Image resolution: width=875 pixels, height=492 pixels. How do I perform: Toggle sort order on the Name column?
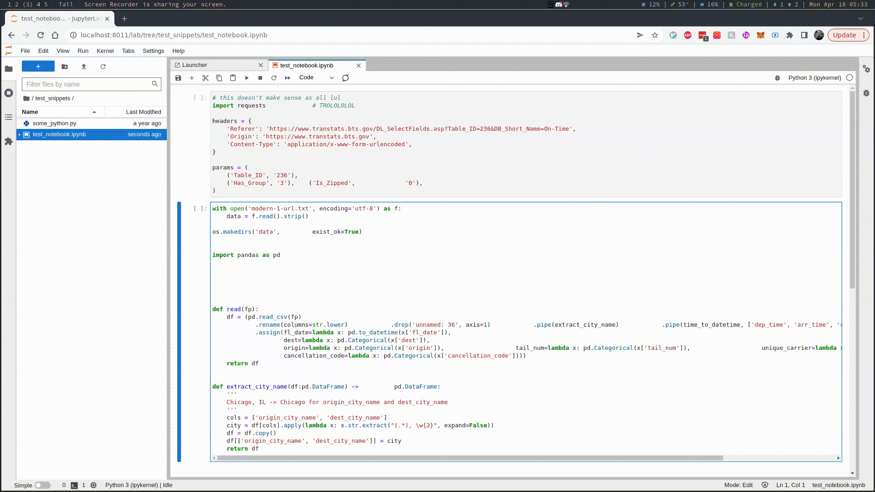click(30, 112)
